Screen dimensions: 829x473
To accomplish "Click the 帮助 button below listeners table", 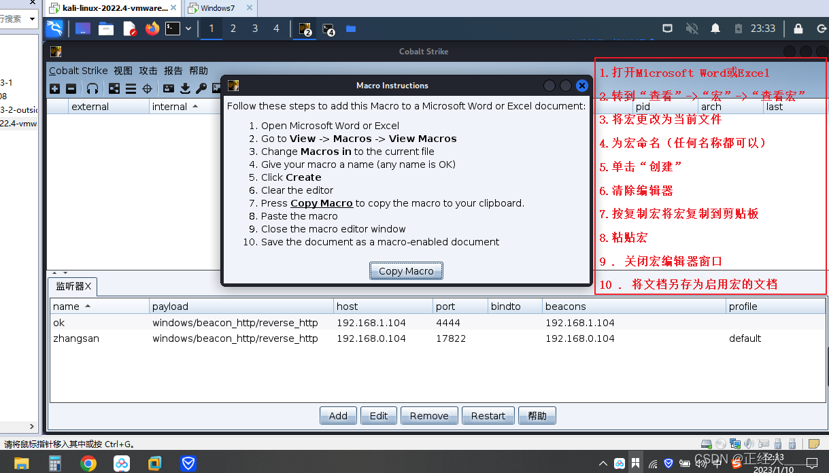I will pos(537,416).
